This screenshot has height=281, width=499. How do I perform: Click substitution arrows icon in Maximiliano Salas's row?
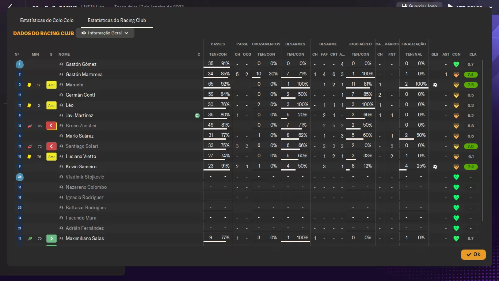coord(30,239)
